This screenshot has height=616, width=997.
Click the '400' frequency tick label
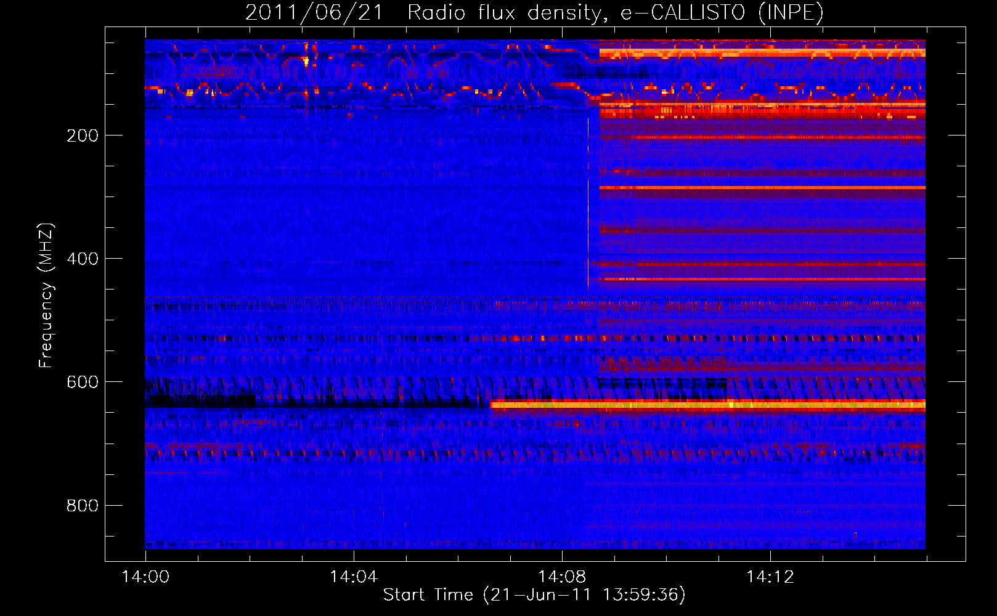point(83,259)
